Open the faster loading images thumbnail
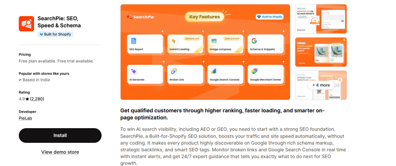This screenshot has height=166, width=396. point(321,52)
